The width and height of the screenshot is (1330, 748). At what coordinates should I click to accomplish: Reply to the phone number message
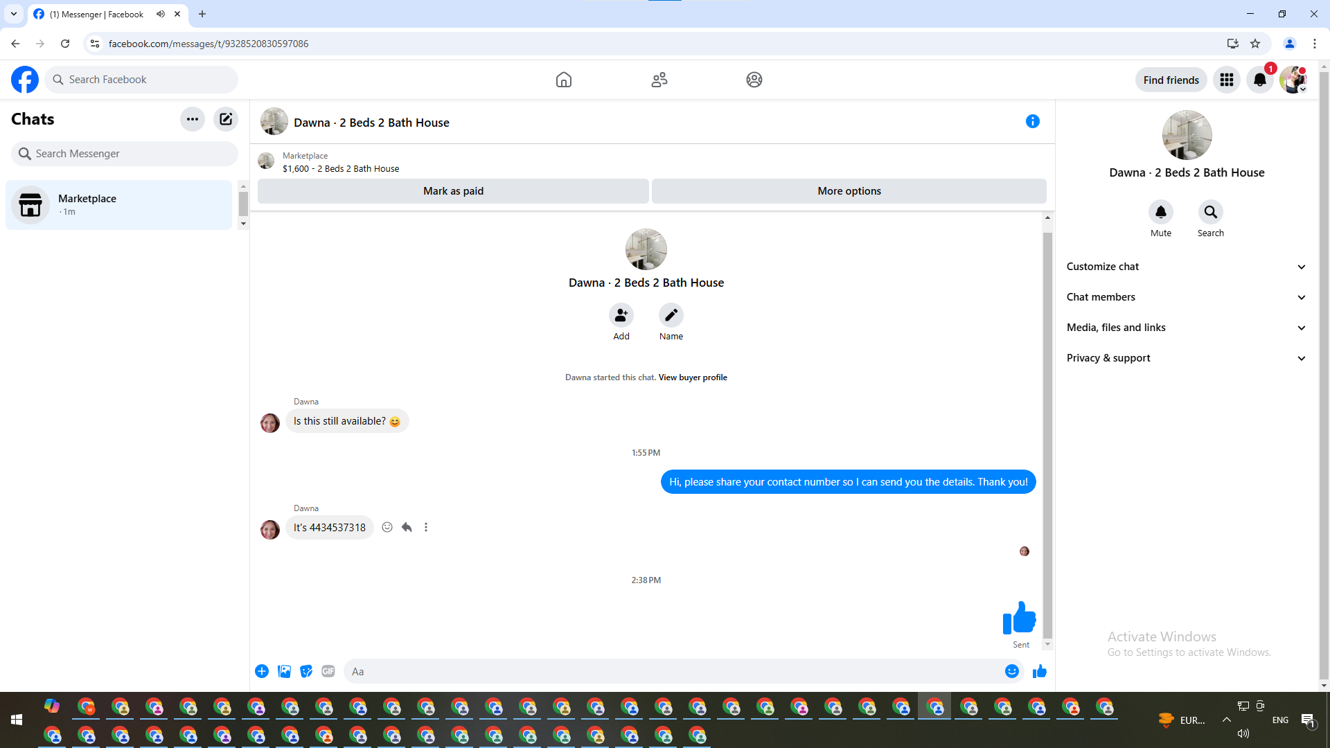407,528
